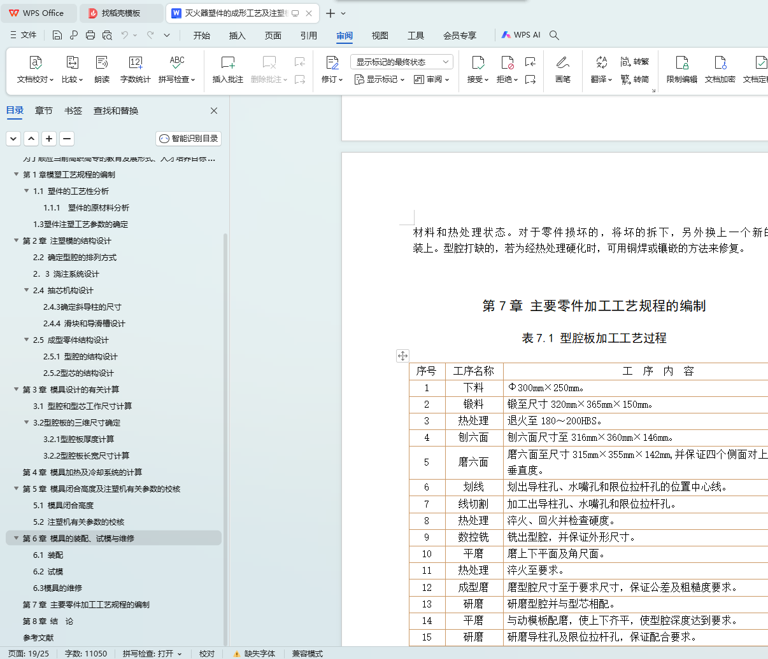The height and width of the screenshot is (659, 768).
Task: Run 拼写检查 spell check
Action: pyautogui.click(x=176, y=70)
